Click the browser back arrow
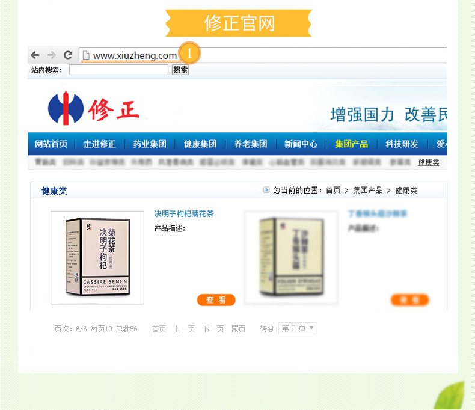The image size is (475, 410). tap(35, 55)
